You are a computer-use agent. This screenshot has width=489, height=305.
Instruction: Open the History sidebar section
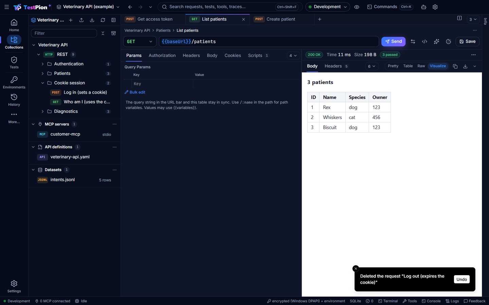tap(14, 100)
